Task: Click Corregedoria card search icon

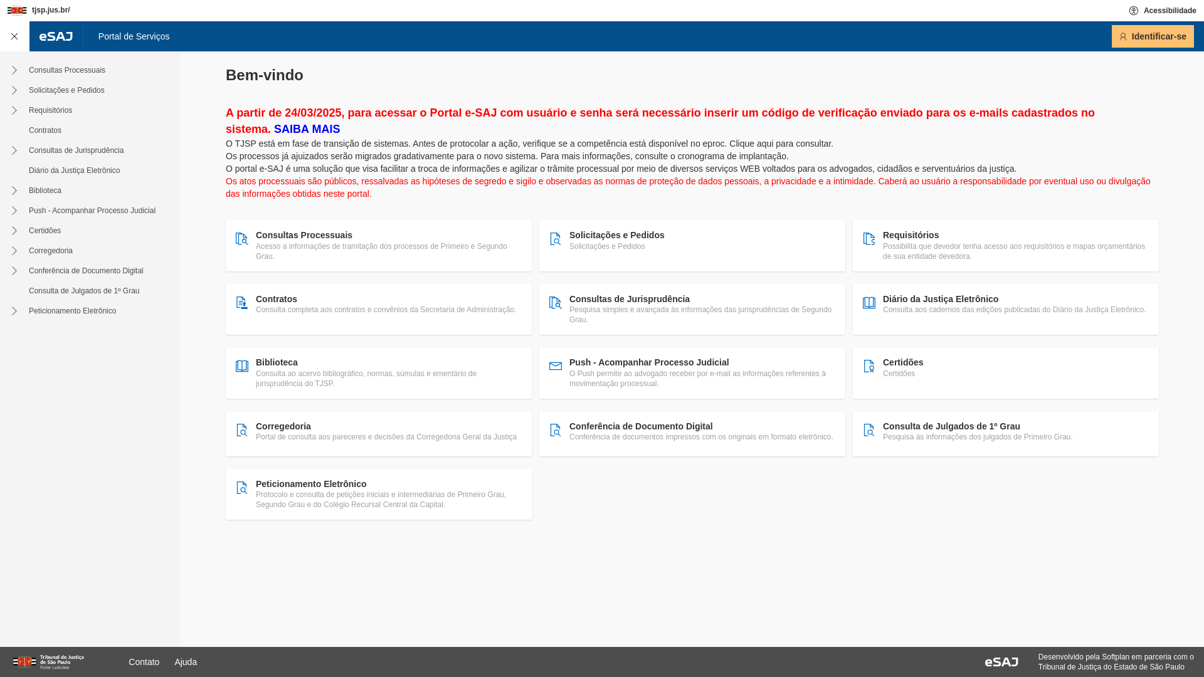Action: (x=242, y=430)
